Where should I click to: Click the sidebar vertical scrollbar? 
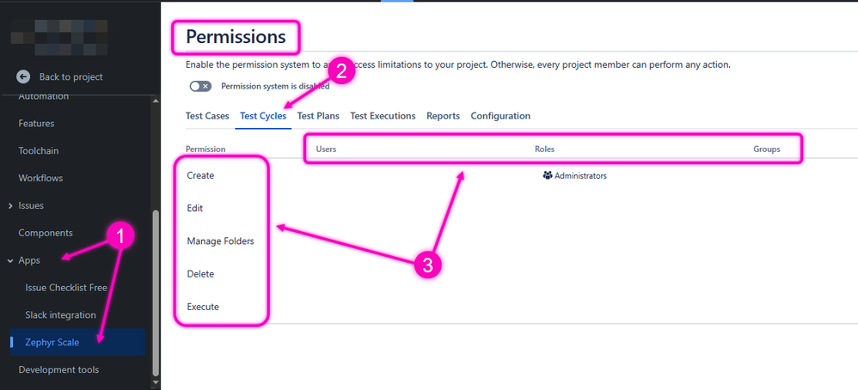pos(156,292)
